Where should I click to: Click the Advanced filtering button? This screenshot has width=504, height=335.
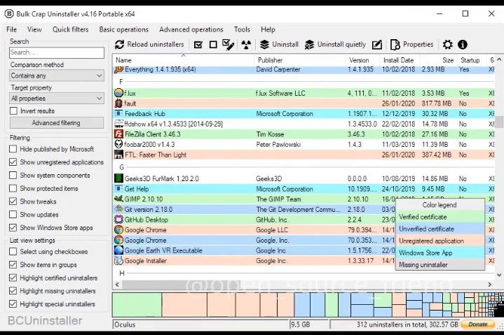(x=57, y=123)
